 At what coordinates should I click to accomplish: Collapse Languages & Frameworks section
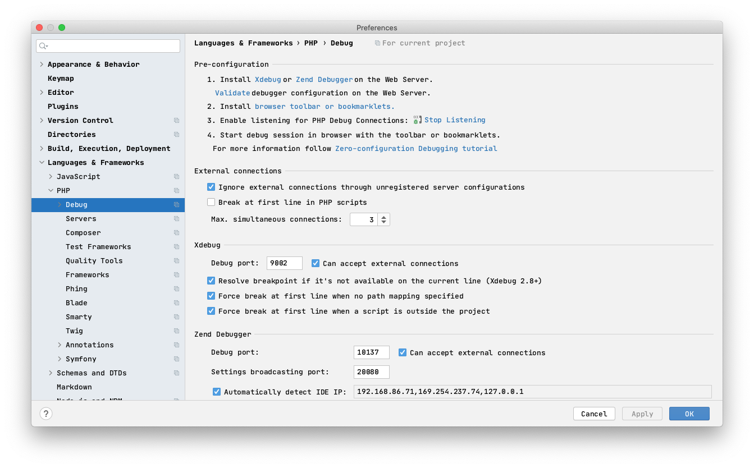click(42, 163)
